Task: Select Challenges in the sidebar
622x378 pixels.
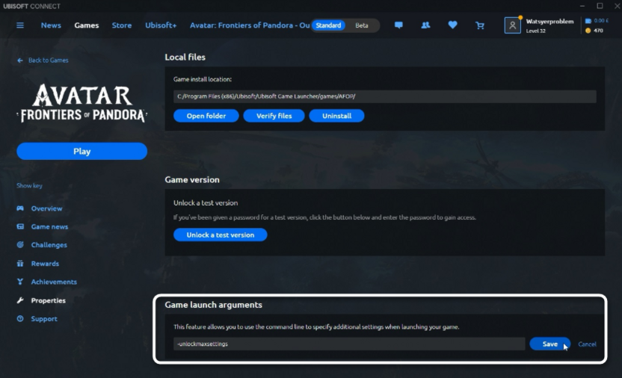Action: (x=49, y=245)
